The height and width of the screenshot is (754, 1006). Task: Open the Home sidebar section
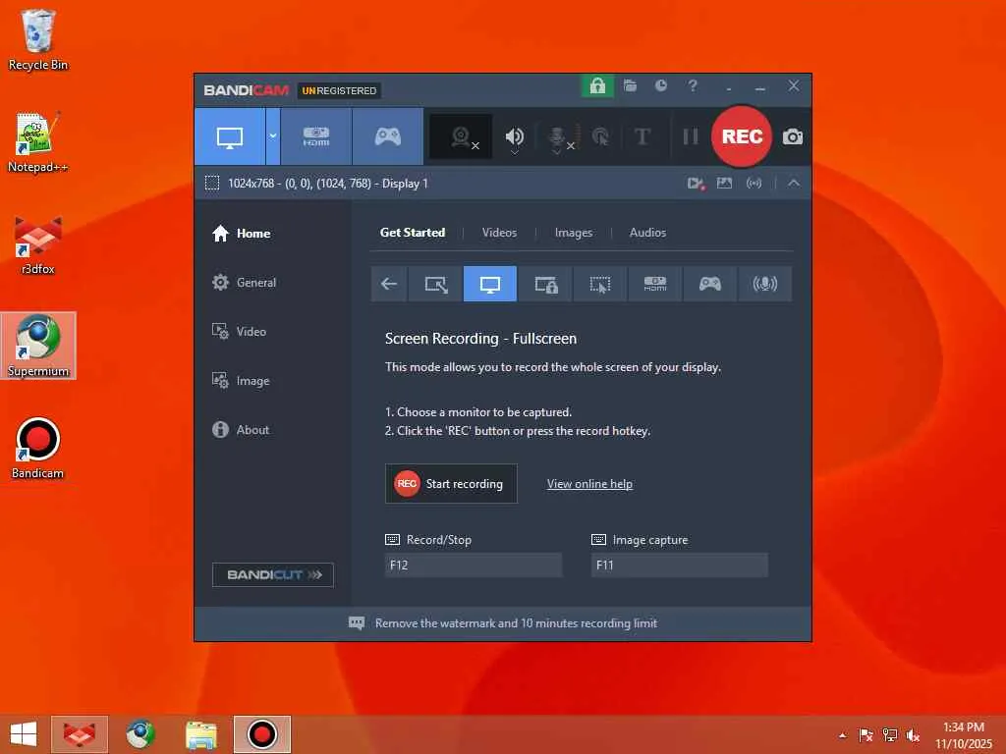click(242, 234)
